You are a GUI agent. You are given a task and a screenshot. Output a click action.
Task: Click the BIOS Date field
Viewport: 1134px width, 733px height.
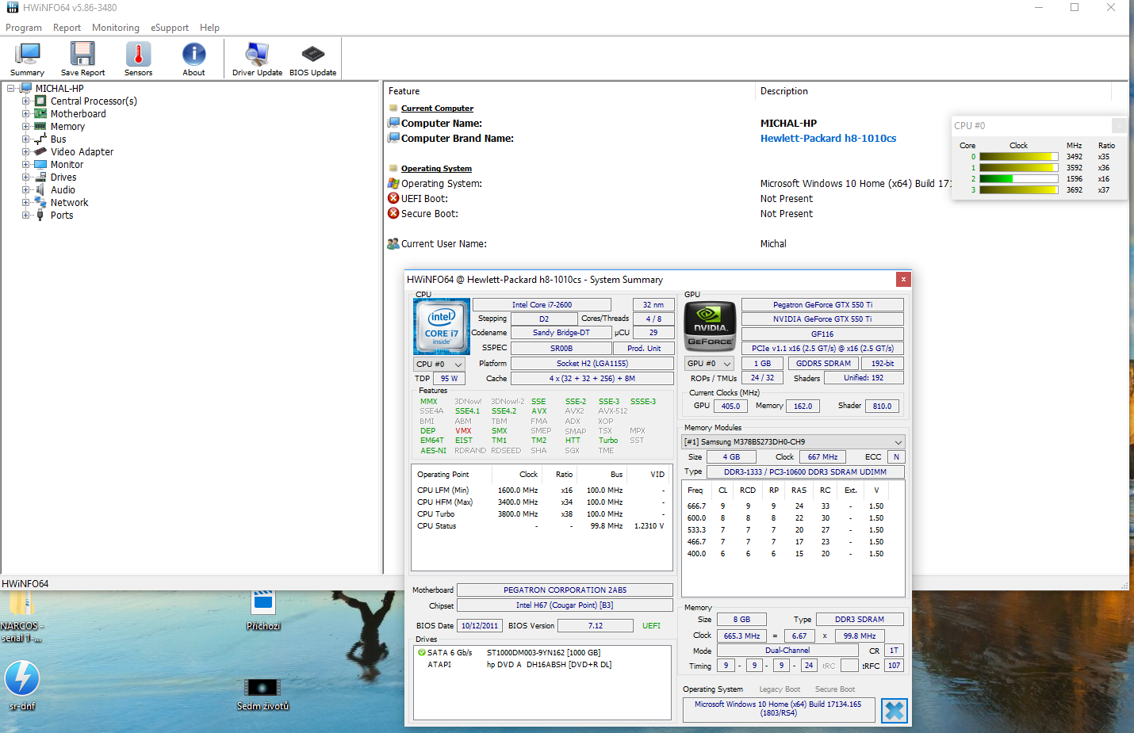pos(480,626)
